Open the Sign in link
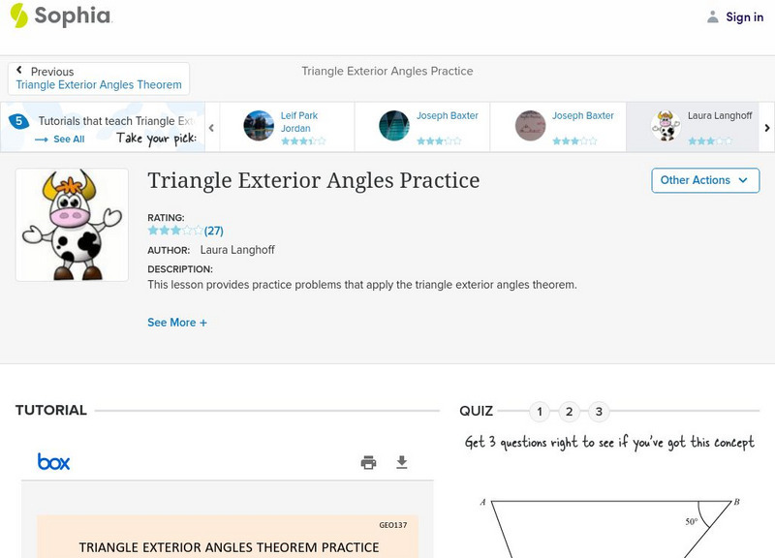775x558 pixels. pos(744,16)
